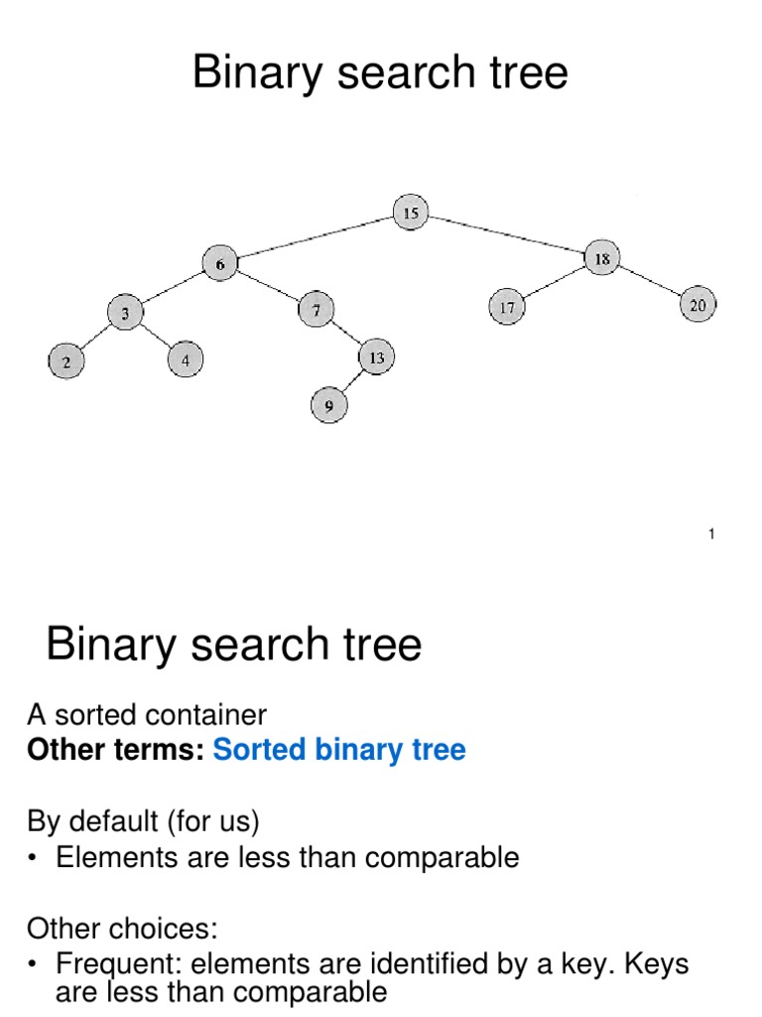Select tree node 17
762x1017 pixels.
pyautogui.click(x=507, y=307)
